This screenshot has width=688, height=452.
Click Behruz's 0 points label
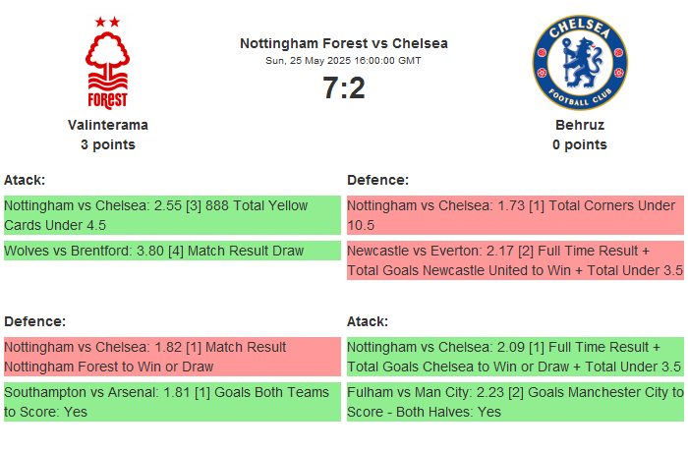[x=579, y=144]
